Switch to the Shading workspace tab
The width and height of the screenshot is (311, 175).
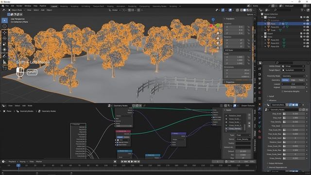[110, 6]
